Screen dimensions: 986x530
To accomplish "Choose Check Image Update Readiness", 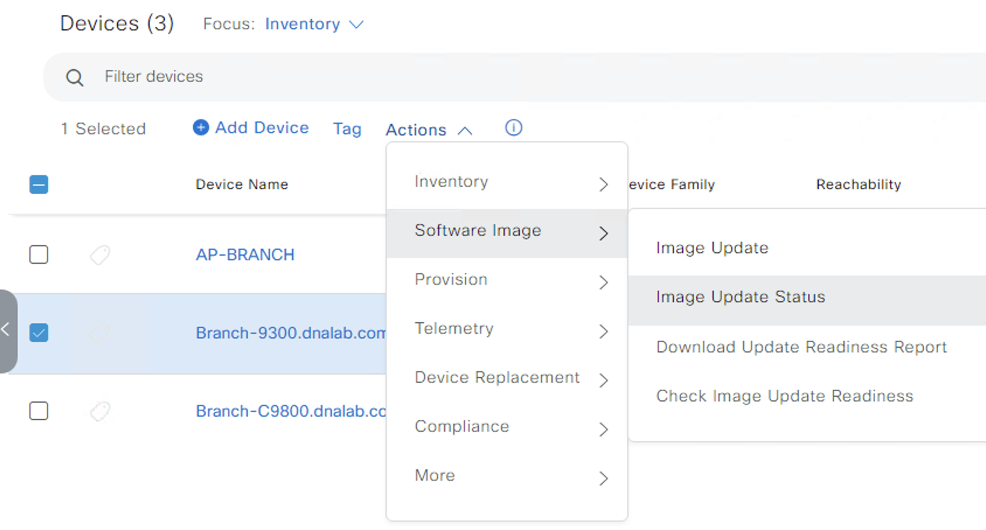I will [x=784, y=396].
